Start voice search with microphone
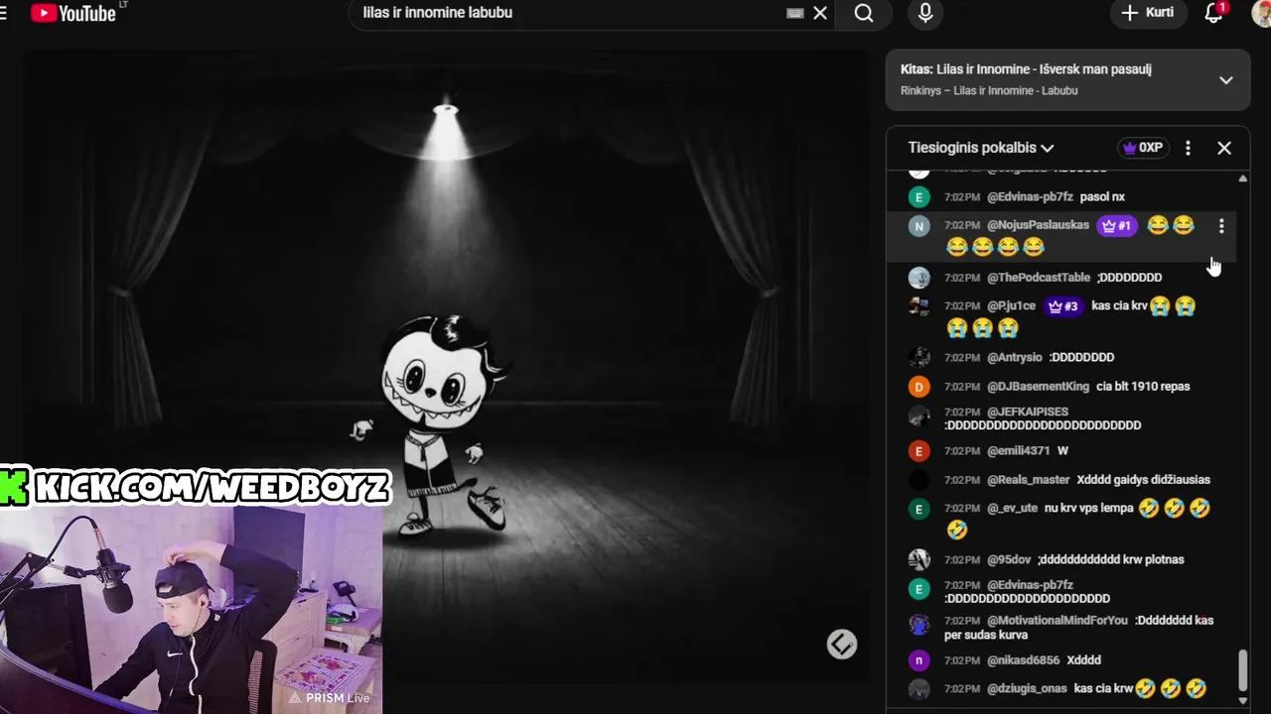This screenshot has height=714, width=1271. 925,13
